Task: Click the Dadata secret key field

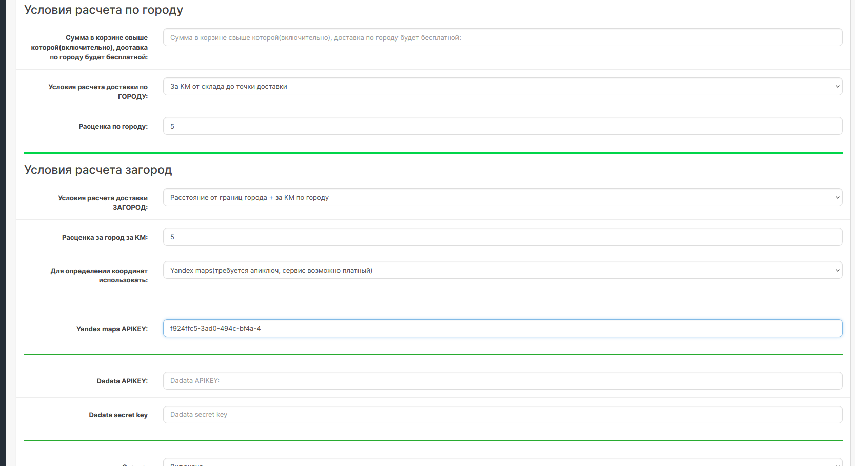Action: point(502,415)
